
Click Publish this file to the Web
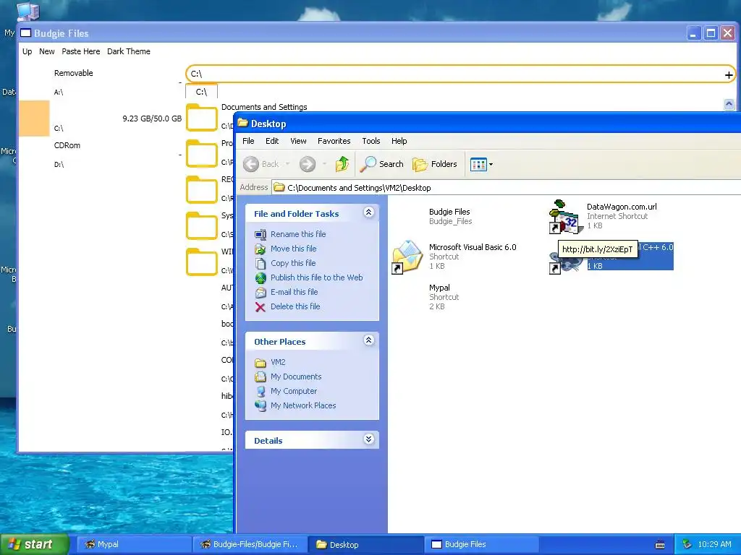317,277
